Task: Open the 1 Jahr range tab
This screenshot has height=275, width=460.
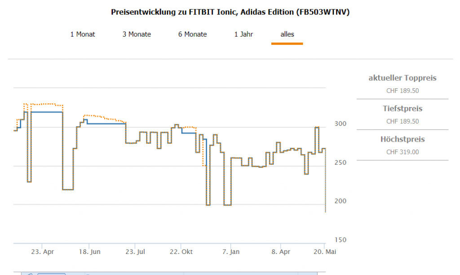Action: [243, 34]
